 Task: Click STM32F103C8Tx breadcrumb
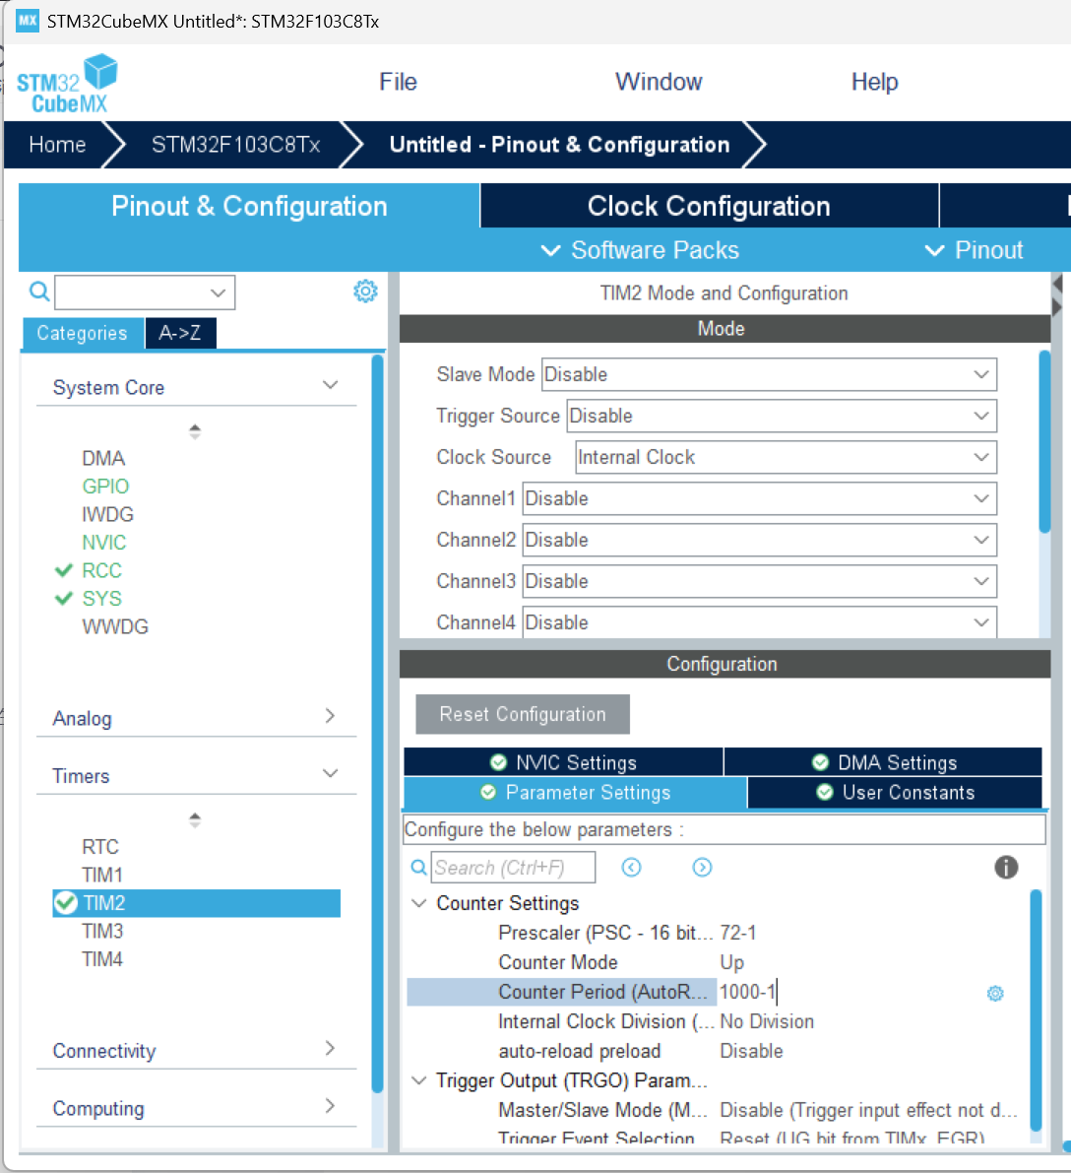pyautogui.click(x=235, y=145)
